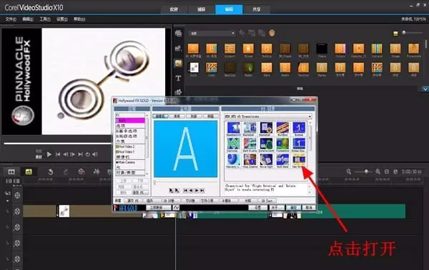This screenshot has width=429, height=270.
Task: Click the project duration clock icon
Action: click(395, 171)
